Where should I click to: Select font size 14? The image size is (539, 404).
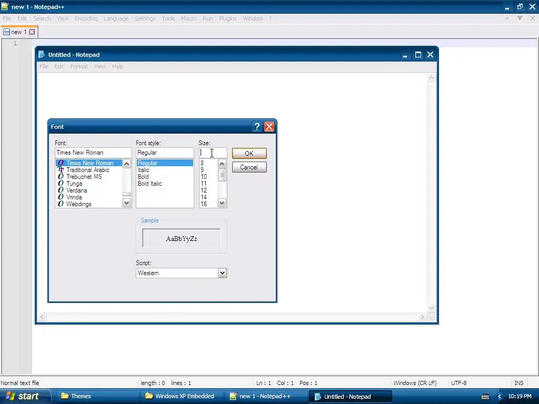pos(208,197)
